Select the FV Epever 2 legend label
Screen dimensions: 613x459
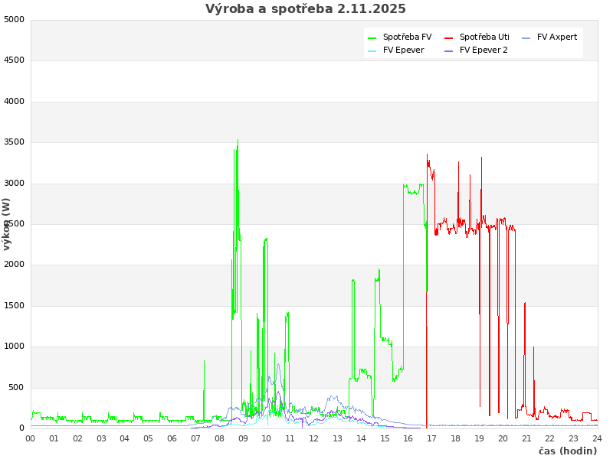pos(484,50)
